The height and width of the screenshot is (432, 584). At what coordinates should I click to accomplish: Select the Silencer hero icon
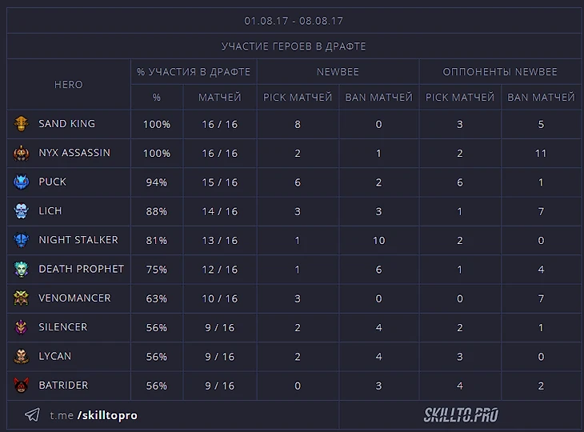coord(22,327)
